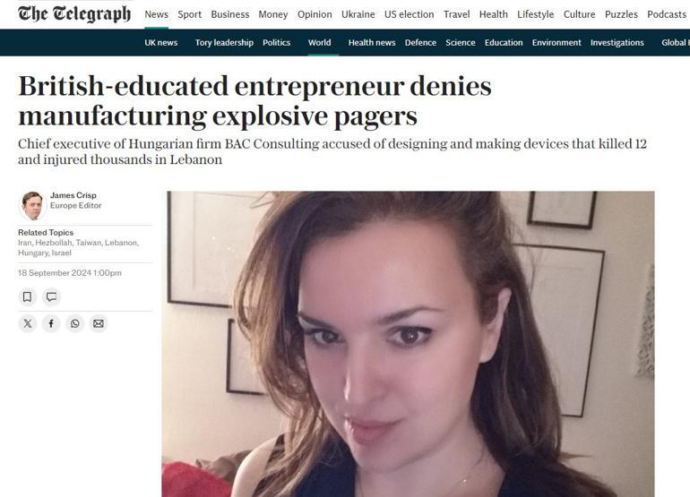Image resolution: width=690 pixels, height=497 pixels.
Task: Share article on X (Twitter)
Action: (27, 323)
